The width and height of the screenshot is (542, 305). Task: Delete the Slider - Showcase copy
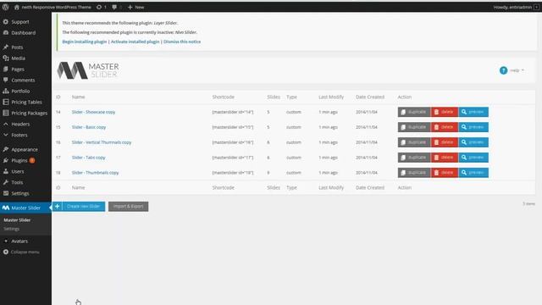(445, 112)
